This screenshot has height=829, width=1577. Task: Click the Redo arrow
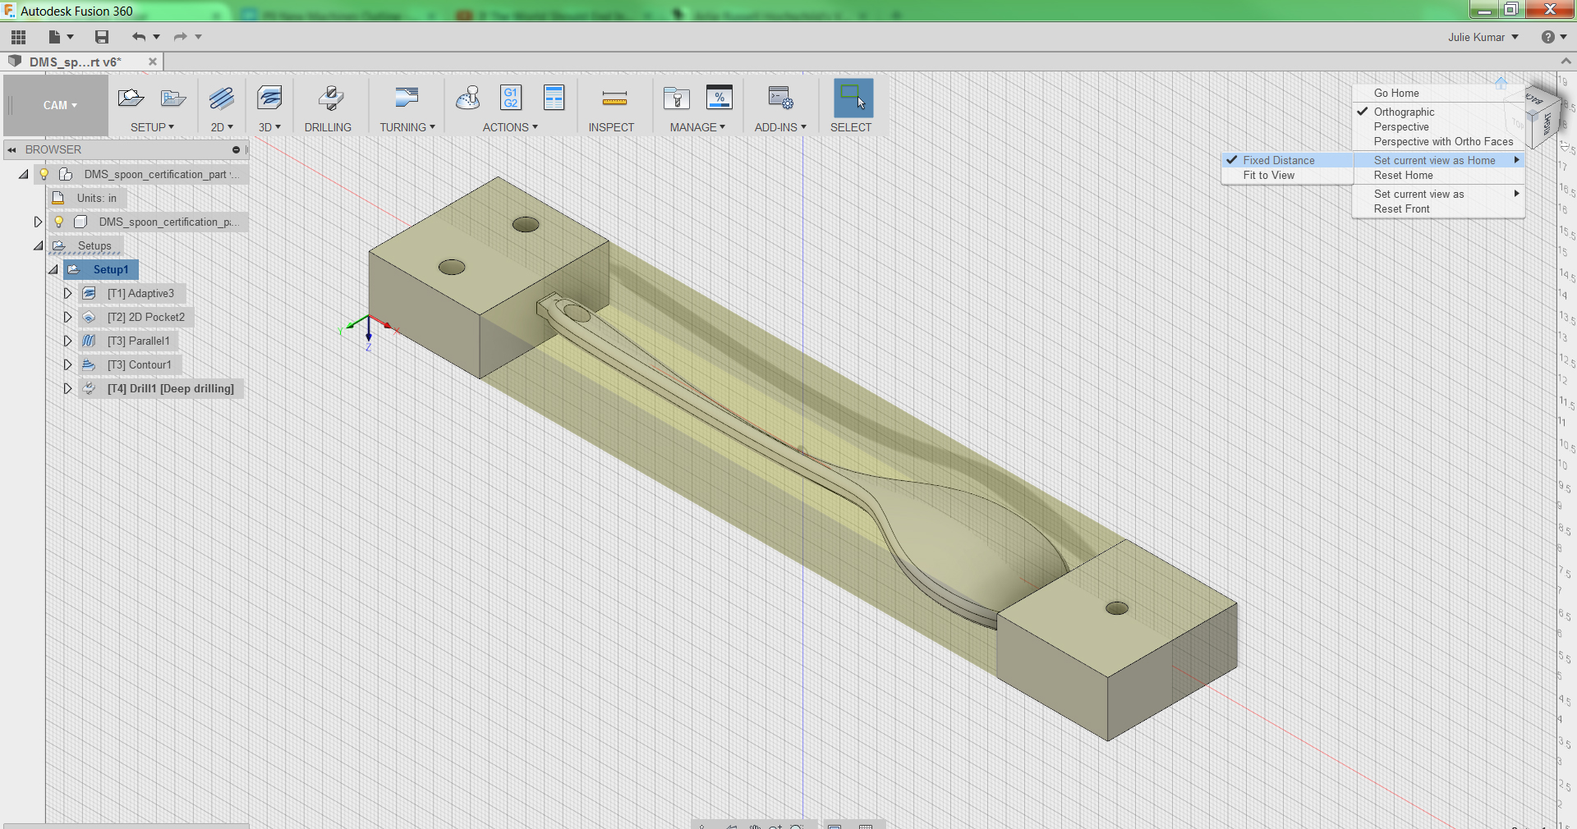coord(181,37)
